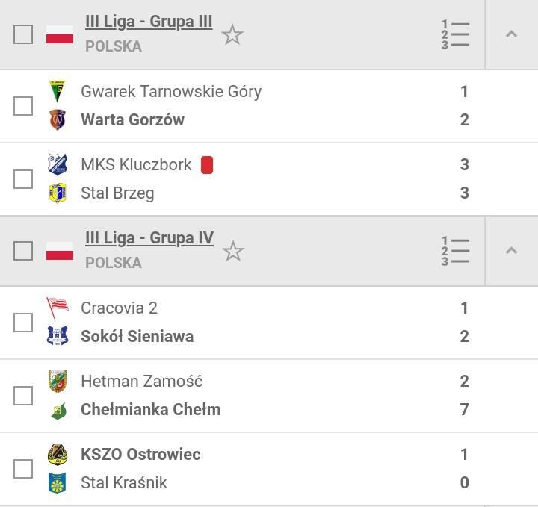Select all Grupa III matches checkbox
Viewport: 538px width, 507px height.
tap(23, 34)
